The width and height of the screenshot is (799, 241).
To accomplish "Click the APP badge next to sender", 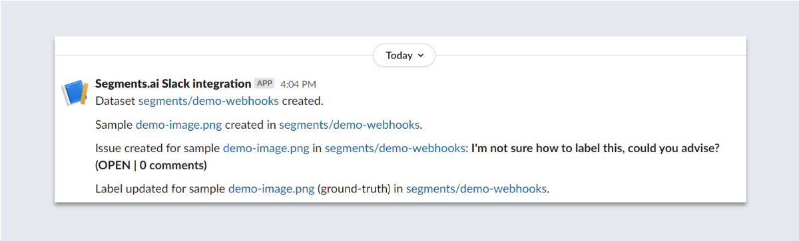I will (x=264, y=84).
